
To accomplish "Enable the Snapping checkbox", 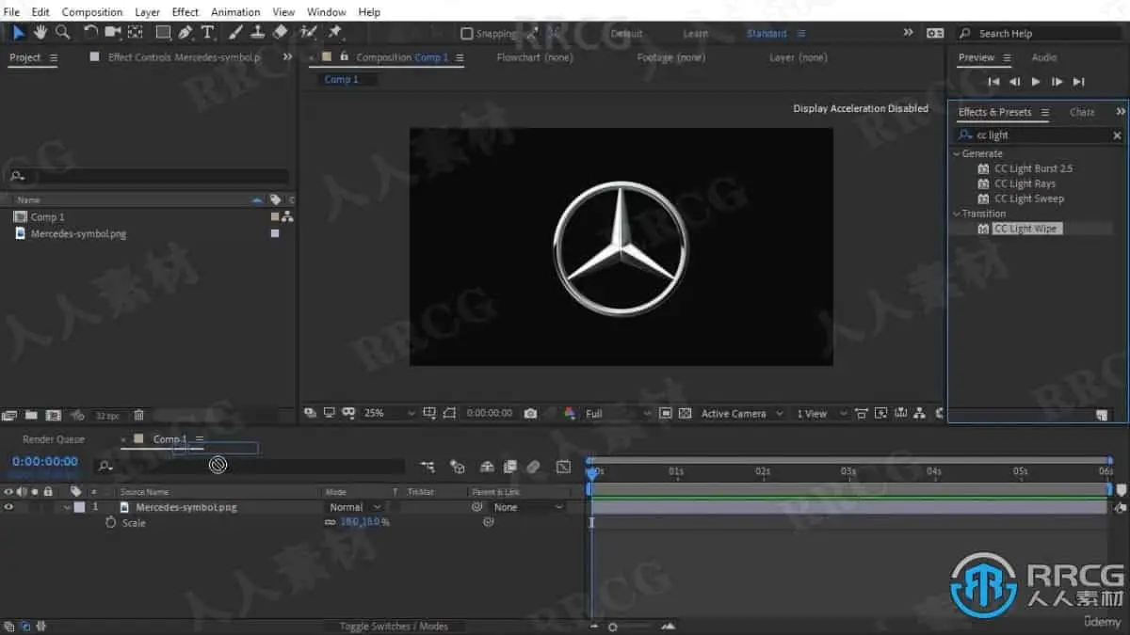I will coord(466,34).
